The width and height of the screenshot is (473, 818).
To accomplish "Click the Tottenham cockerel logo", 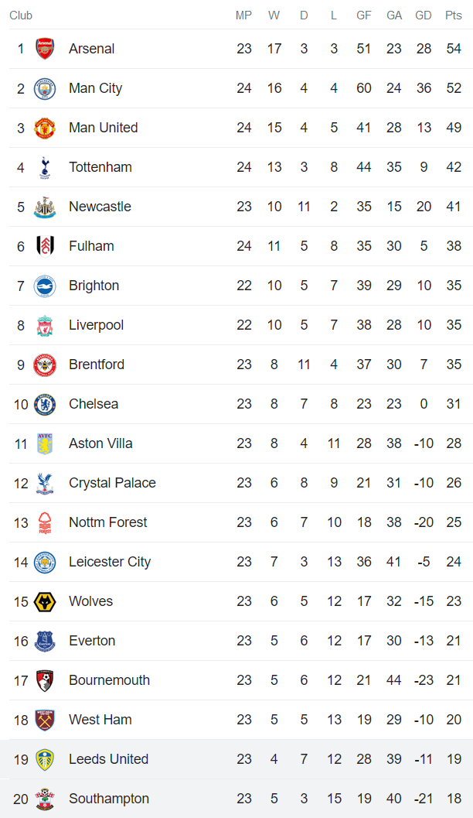I will pyautogui.click(x=45, y=167).
